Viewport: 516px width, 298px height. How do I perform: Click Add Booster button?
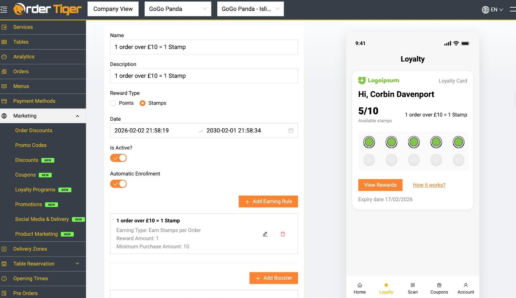click(x=273, y=278)
